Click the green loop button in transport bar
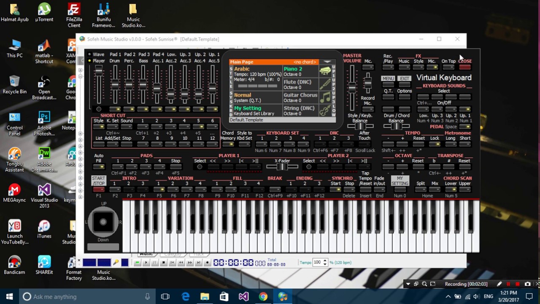This screenshot has width=540, height=304. (x=137, y=263)
